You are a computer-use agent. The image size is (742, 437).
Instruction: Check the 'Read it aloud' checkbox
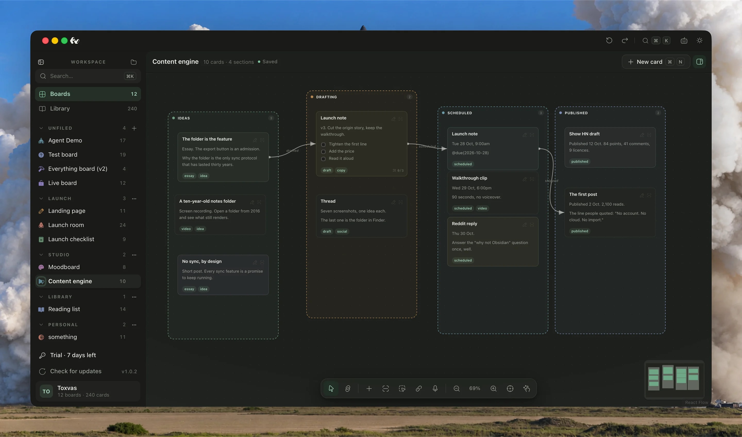(323, 159)
